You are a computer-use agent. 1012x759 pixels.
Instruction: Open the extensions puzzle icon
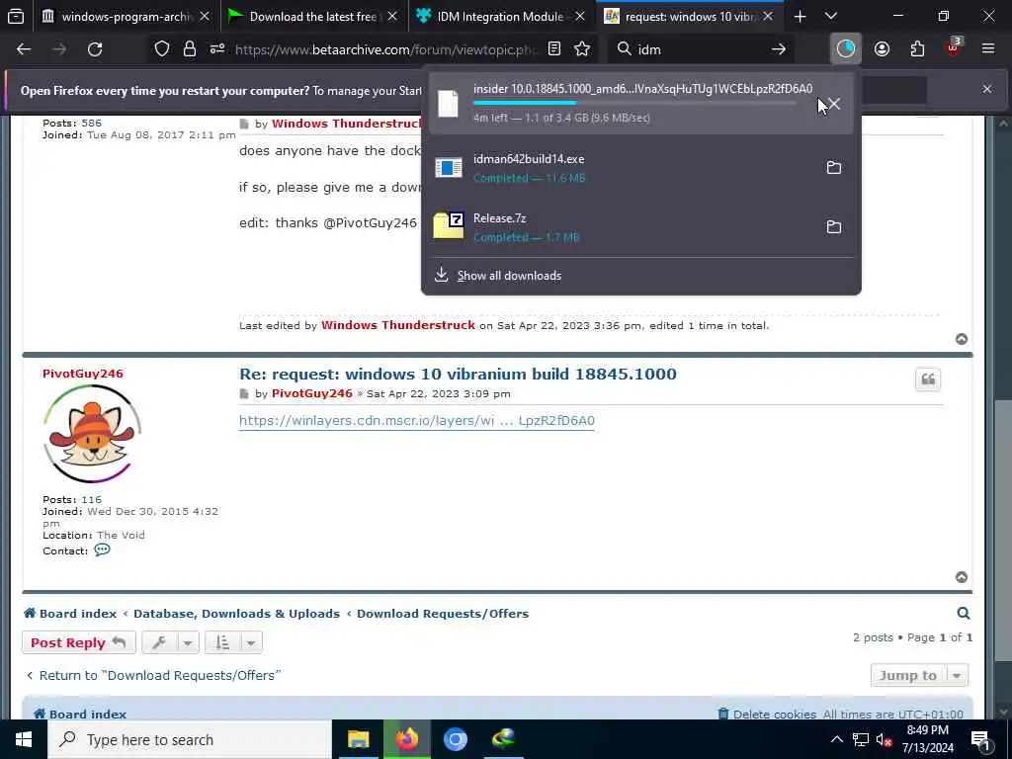(x=917, y=49)
